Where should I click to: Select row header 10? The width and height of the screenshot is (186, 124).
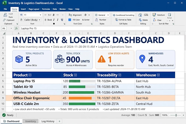3,103
